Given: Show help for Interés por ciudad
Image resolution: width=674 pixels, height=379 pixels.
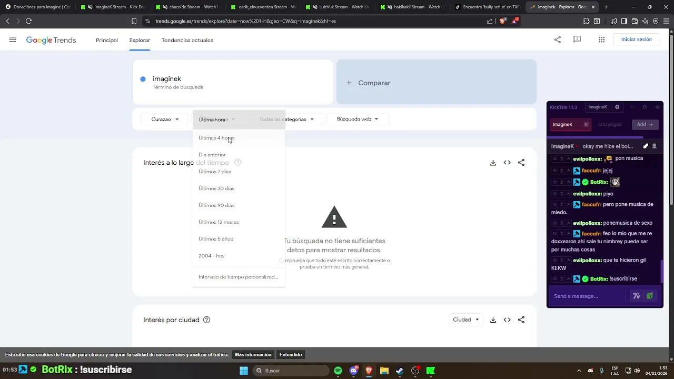Looking at the screenshot, I should pos(206,320).
